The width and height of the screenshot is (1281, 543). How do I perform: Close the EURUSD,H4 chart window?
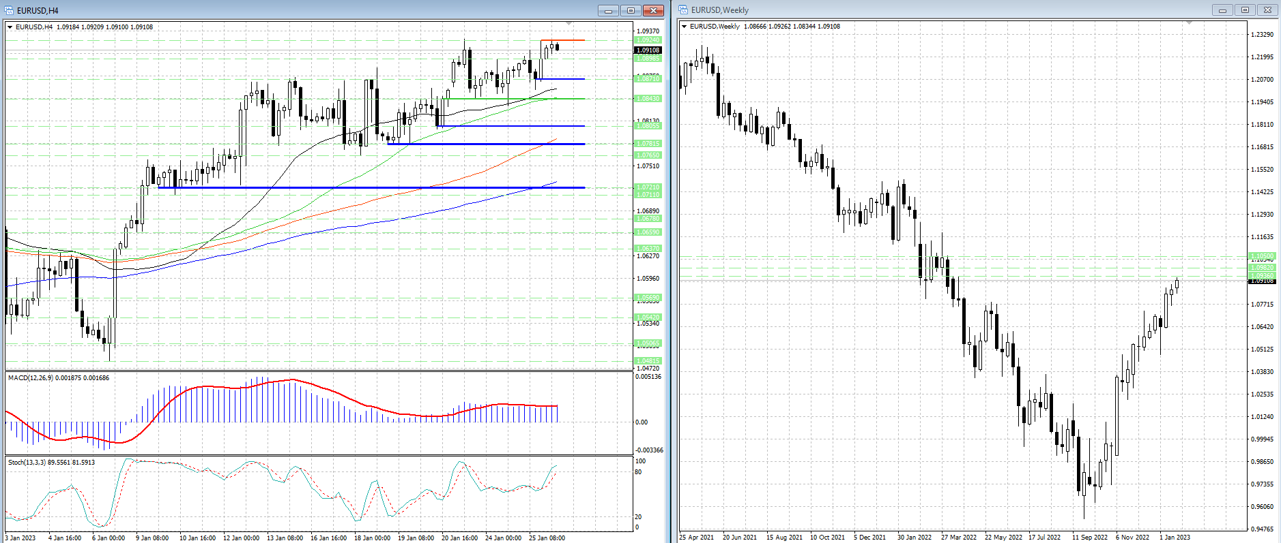click(x=653, y=10)
